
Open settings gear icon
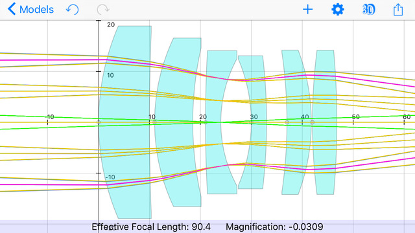(x=338, y=10)
